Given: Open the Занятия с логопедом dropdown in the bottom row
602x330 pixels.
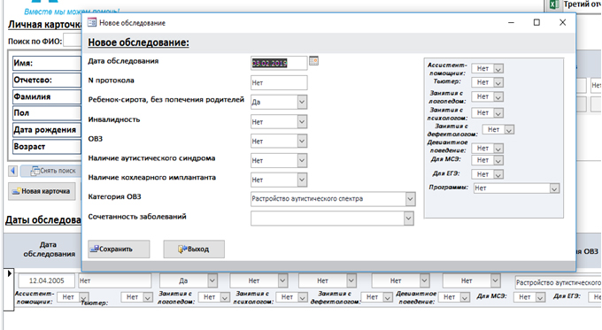Looking at the screenshot, I should 225,297.
